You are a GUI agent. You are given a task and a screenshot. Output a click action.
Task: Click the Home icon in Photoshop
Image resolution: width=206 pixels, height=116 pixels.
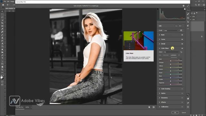(3, 5)
